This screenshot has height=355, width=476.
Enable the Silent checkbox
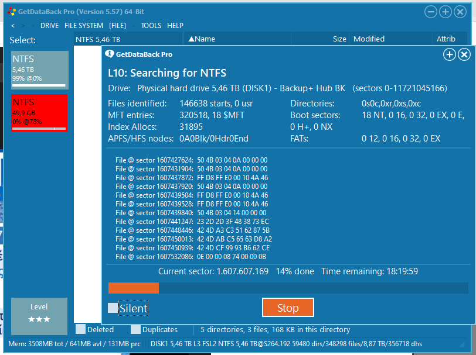pos(113,308)
